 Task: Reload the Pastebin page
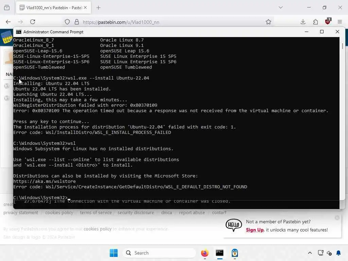coord(33,22)
